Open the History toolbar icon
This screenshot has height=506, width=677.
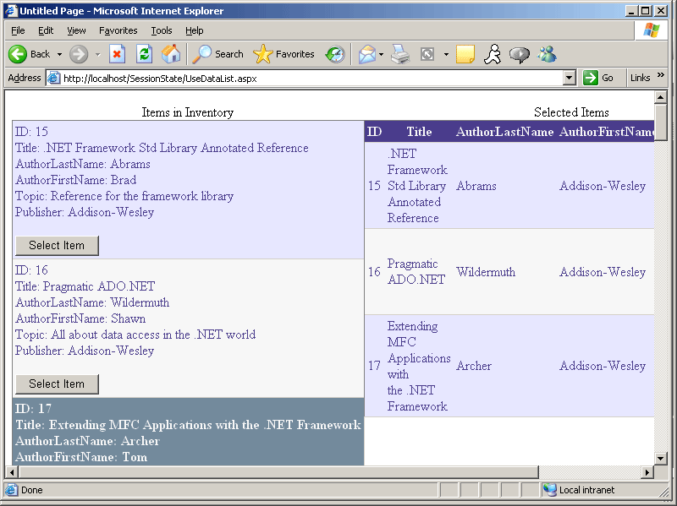tap(335, 54)
